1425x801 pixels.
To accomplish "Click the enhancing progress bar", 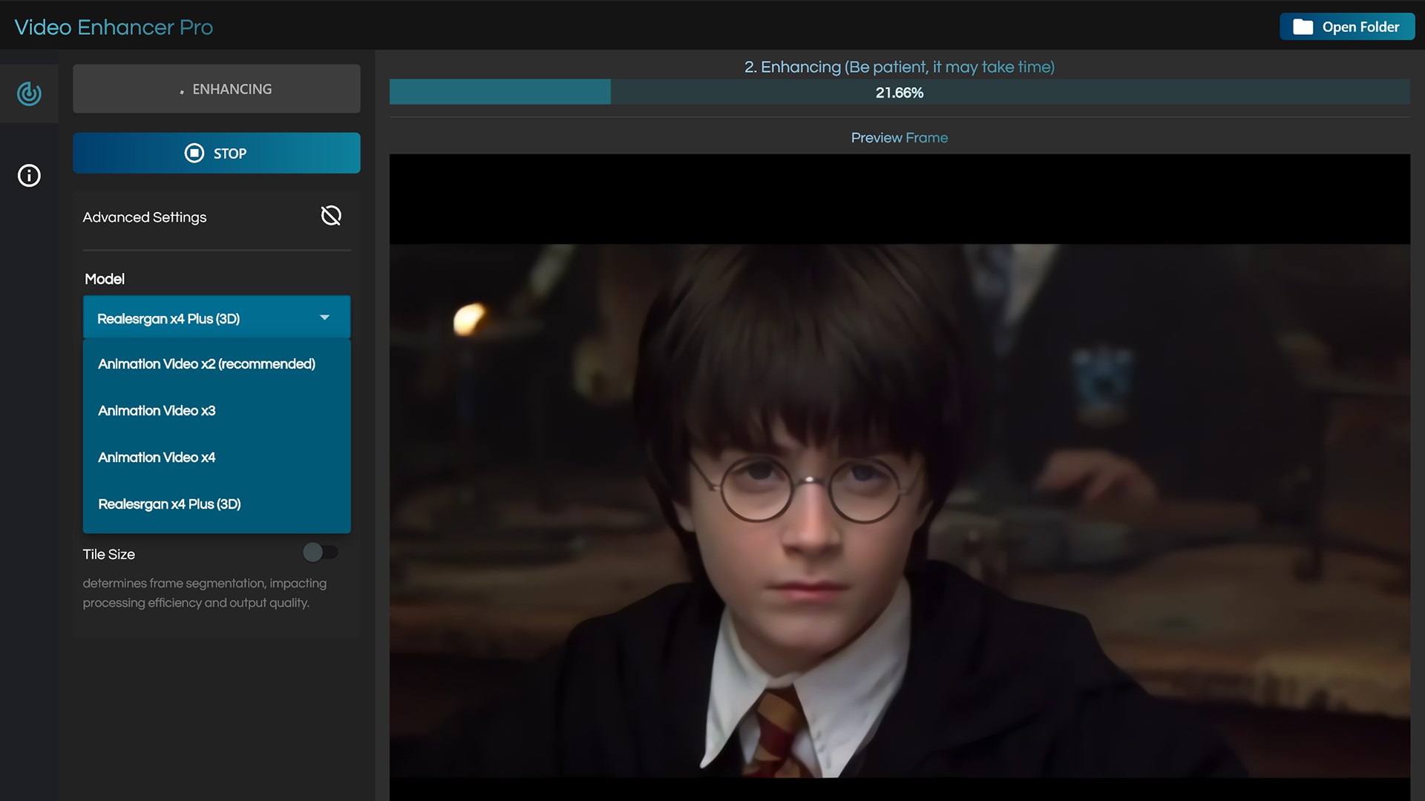I will click(899, 93).
